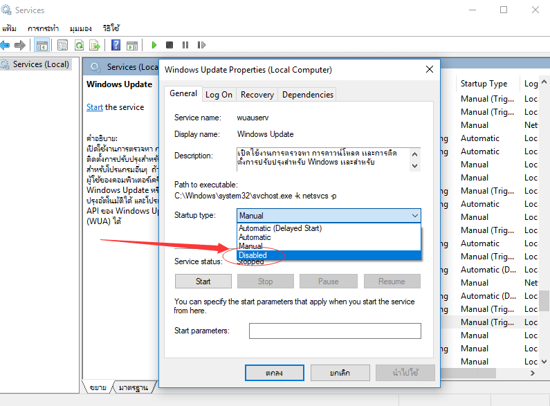Switch to the Log On tab
This screenshot has width=550, height=406.
219,95
